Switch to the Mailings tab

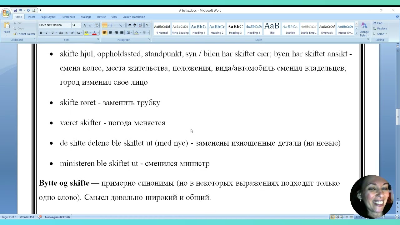[x=86, y=17]
